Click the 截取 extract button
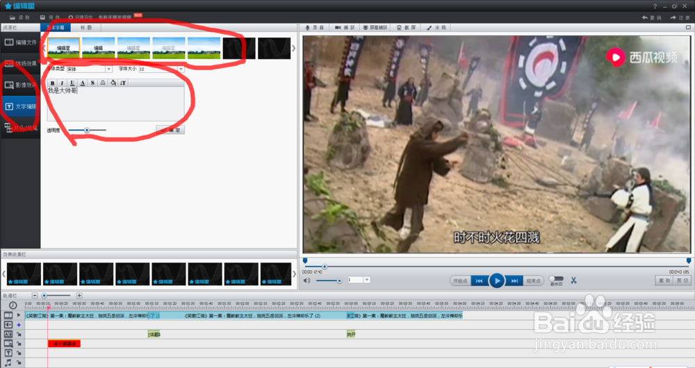The height and width of the screenshot is (368, 695). tap(664, 281)
